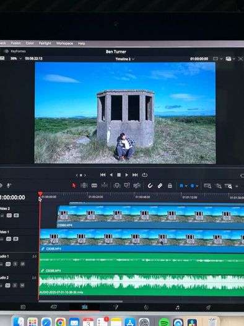Go to last frame of timeline
The height and width of the screenshot is (326, 244).
coord(135,175)
